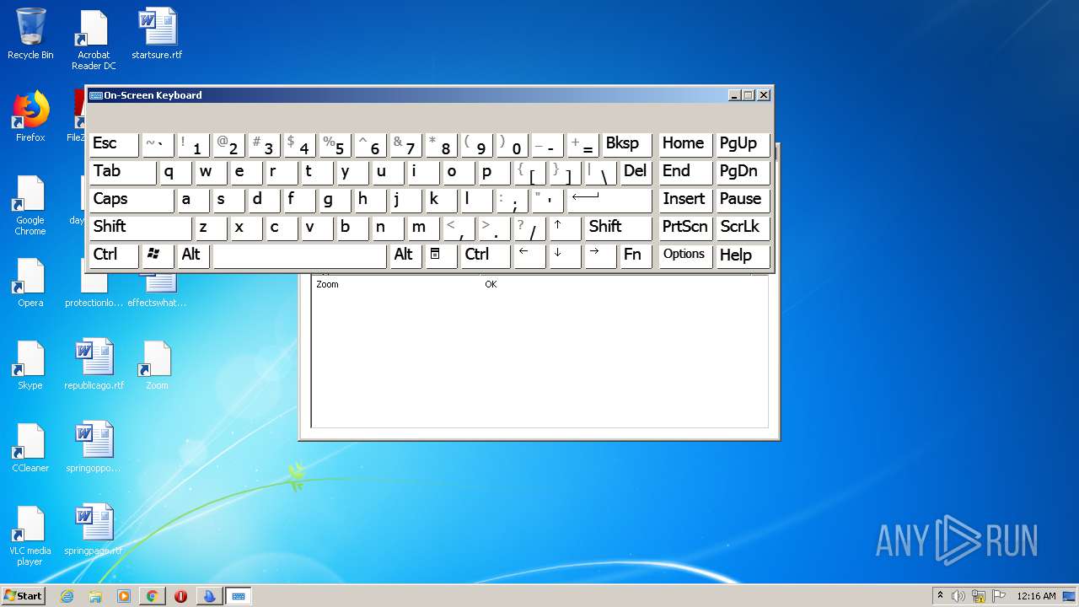Open the Recycle Bin icon

tap(30, 35)
